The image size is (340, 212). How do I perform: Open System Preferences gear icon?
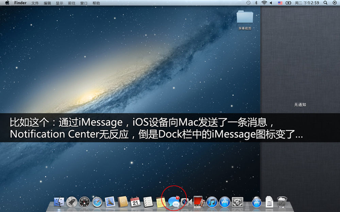click(x=237, y=202)
